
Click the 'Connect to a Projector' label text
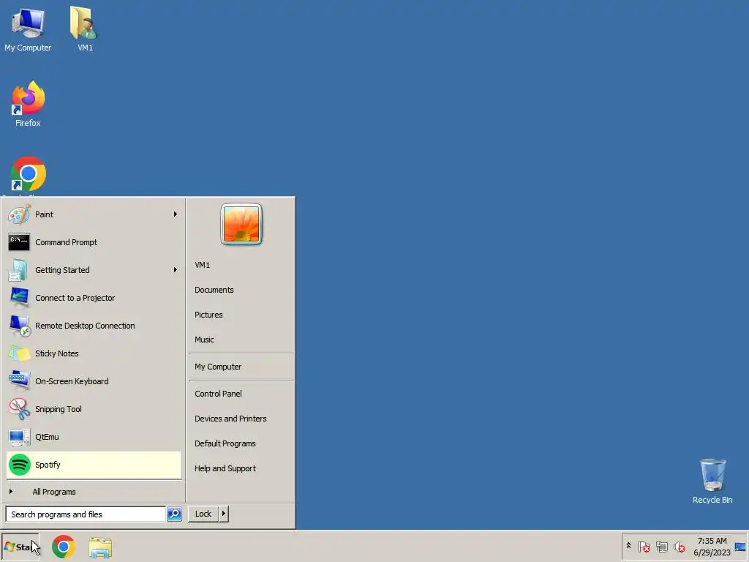tap(75, 298)
